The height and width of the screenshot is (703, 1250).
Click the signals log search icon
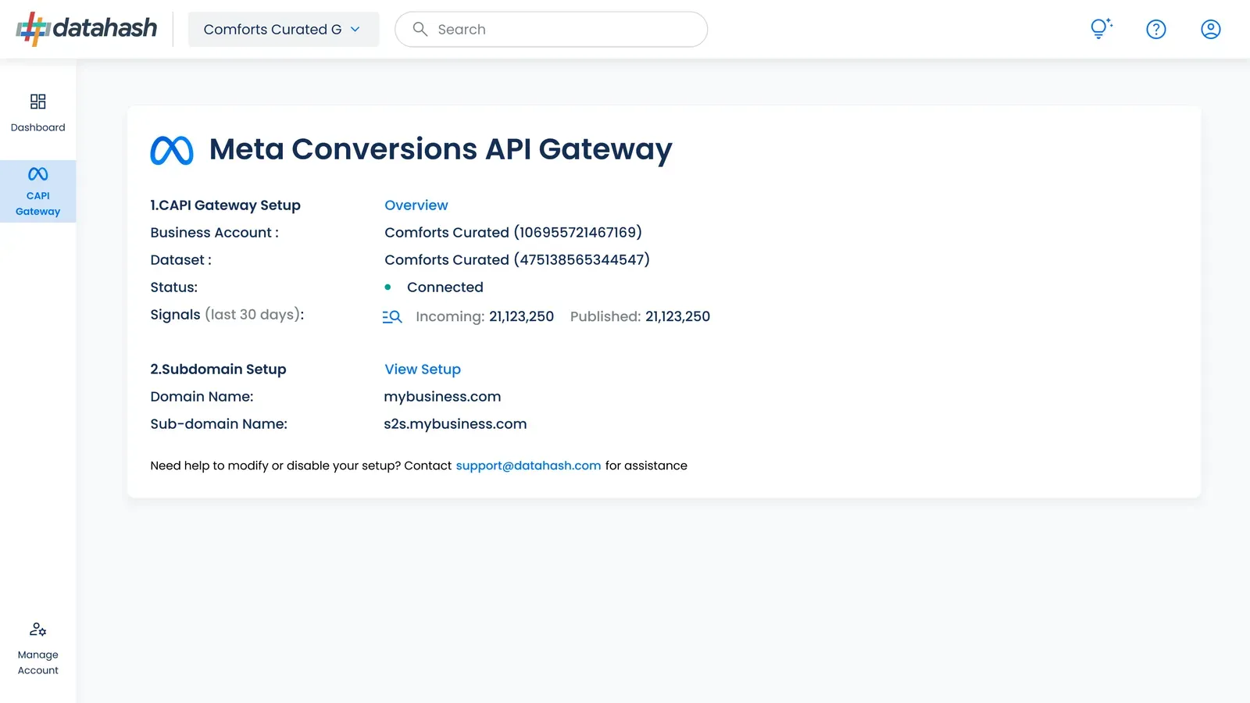pos(392,316)
